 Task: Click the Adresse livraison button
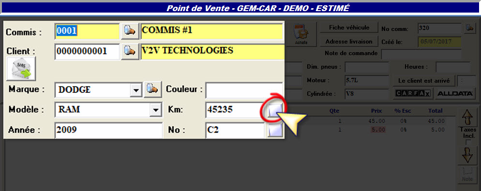[349, 42]
